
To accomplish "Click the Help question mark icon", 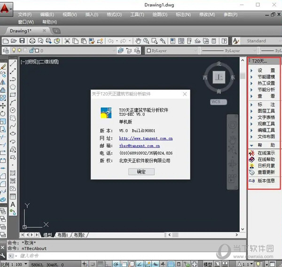I will [x=224, y=41].
